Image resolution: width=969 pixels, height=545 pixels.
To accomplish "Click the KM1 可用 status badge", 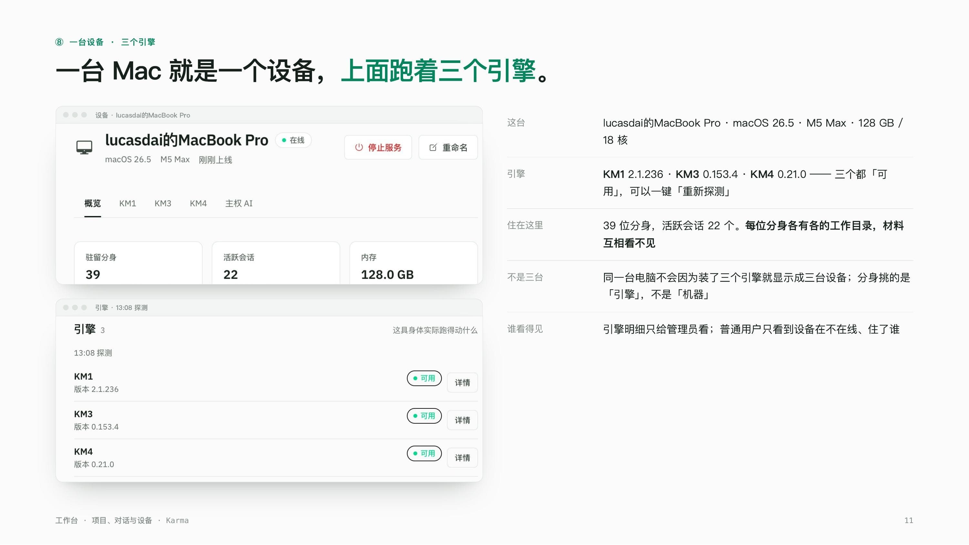I will click(424, 378).
